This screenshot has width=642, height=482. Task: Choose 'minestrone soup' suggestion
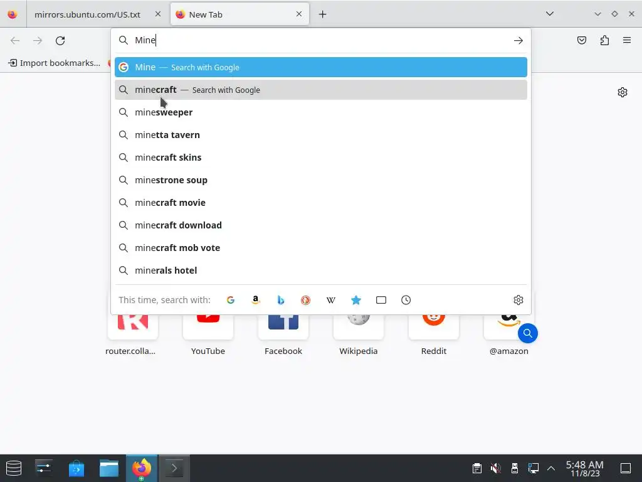[320, 180]
